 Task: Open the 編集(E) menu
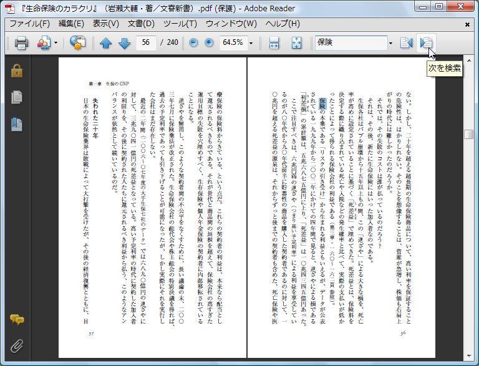point(71,24)
